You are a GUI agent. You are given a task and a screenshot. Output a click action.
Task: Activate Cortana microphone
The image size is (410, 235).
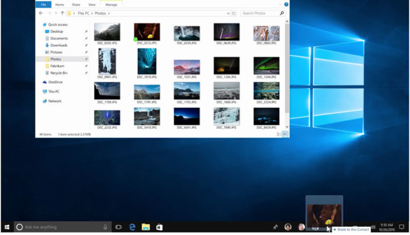coord(105,227)
